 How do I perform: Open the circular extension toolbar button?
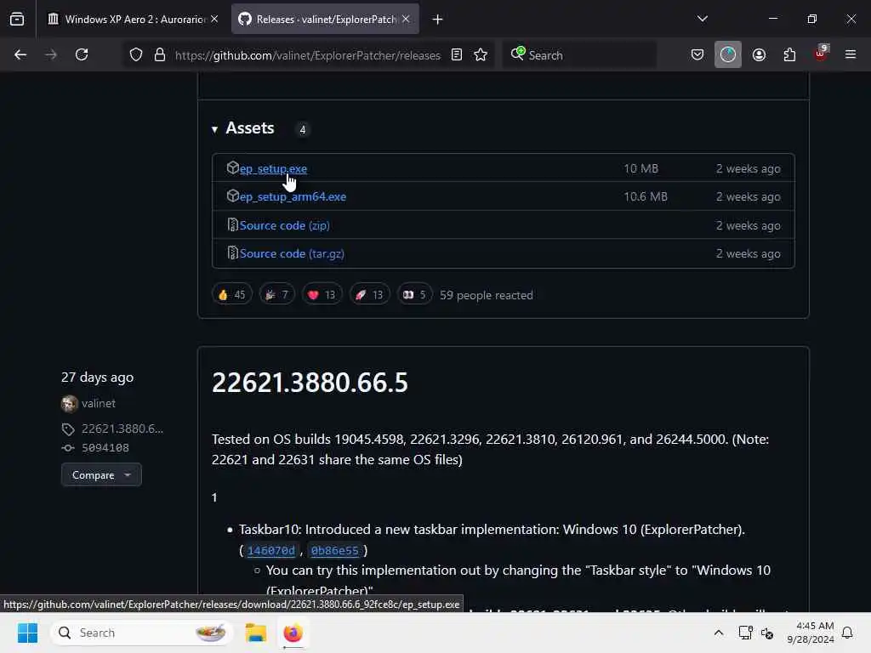click(x=728, y=54)
